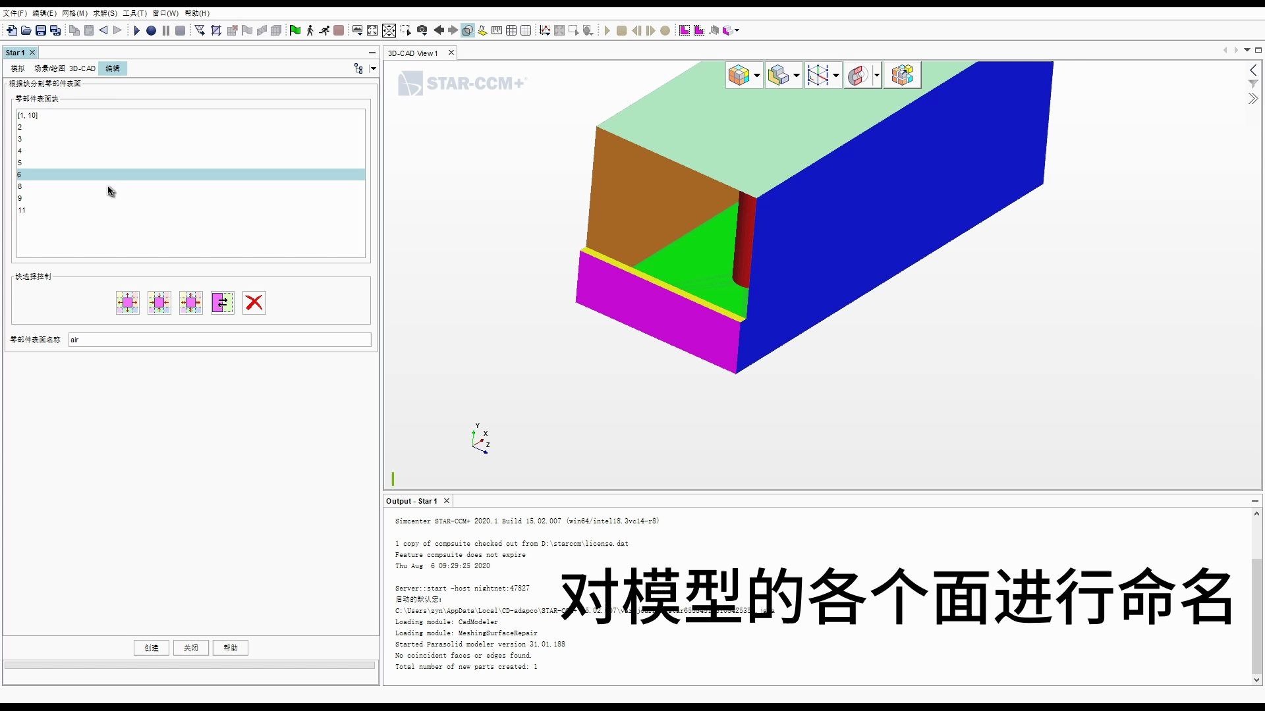The image size is (1265, 711).
Task: Click the invert patch selection icon
Action: click(223, 303)
